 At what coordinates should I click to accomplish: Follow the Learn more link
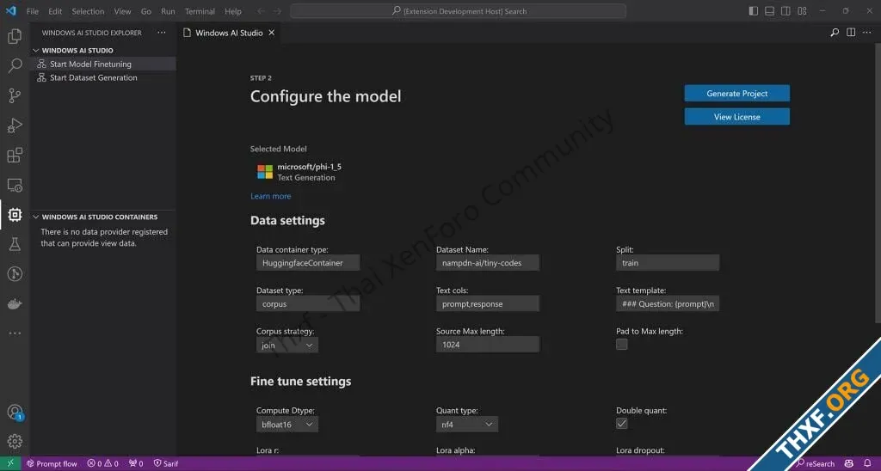click(271, 196)
